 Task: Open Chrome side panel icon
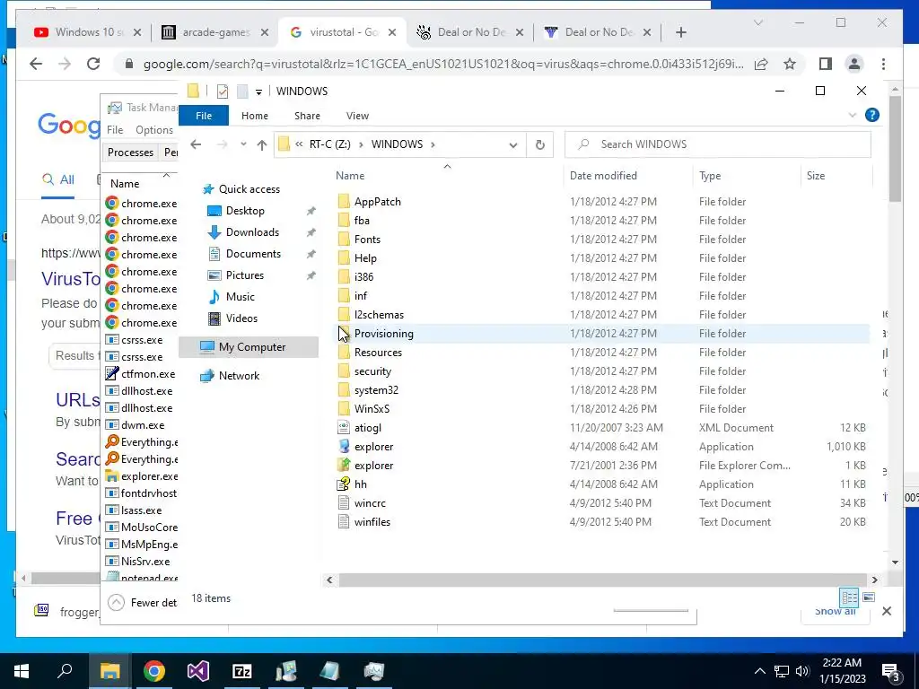point(826,64)
